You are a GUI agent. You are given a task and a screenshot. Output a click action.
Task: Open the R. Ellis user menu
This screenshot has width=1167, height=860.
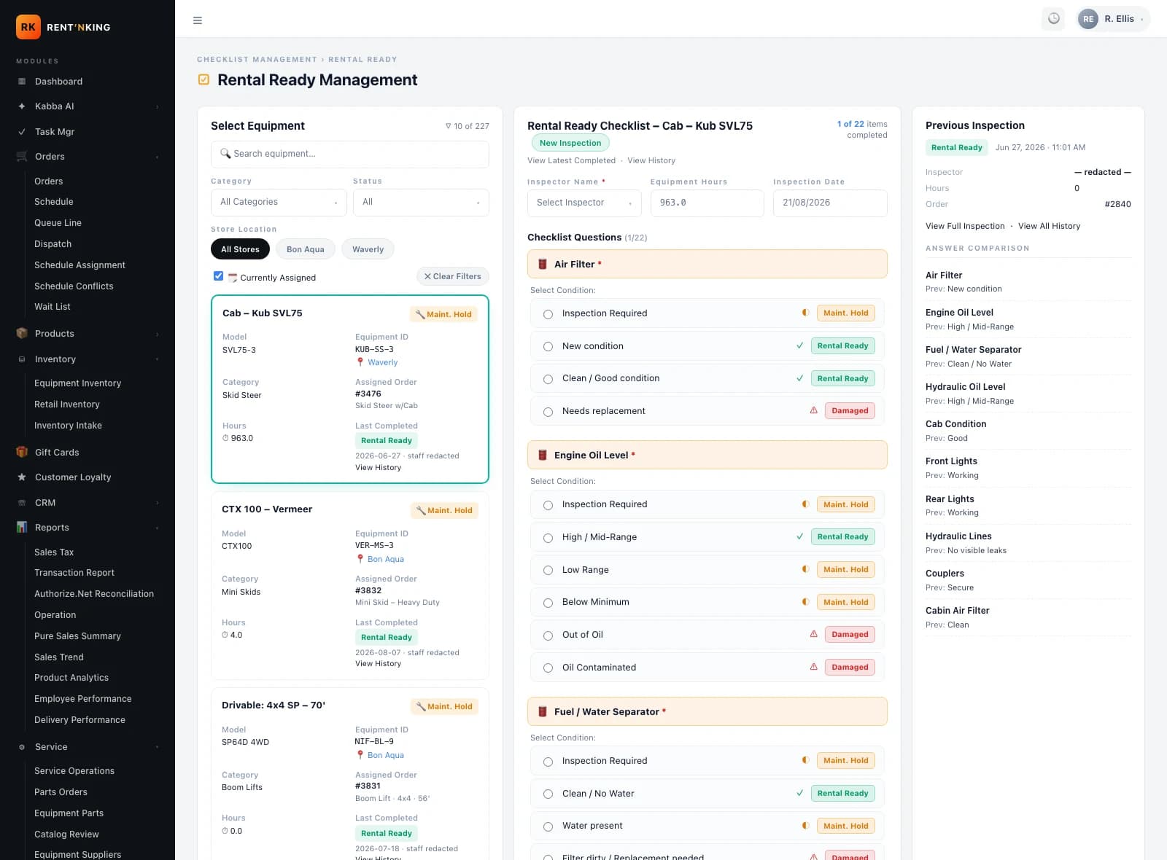point(1113,19)
